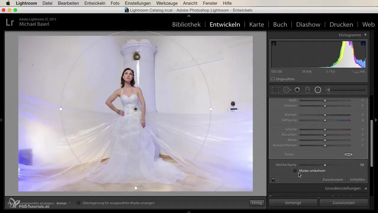Open the Hilfe menu
Viewport: 378px width, 213px height.
point(227,3)
